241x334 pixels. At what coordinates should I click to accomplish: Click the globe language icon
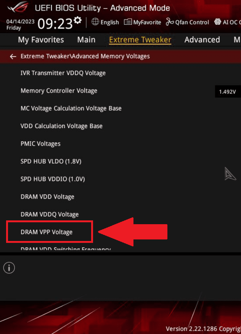pos(95,22)
